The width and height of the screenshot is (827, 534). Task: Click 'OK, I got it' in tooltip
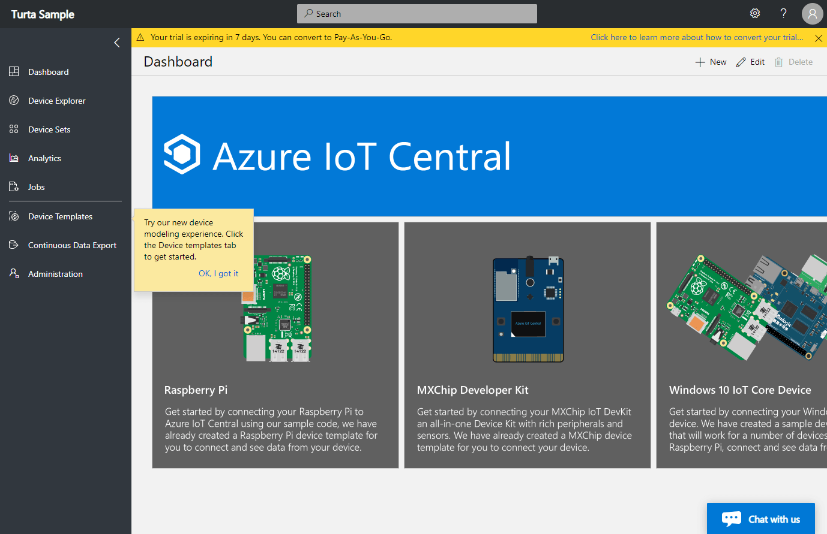(x=218, y=273)
